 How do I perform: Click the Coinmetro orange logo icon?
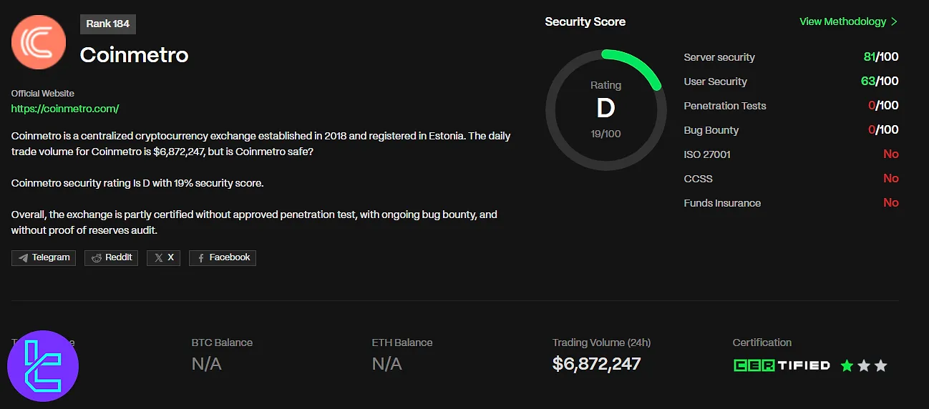(x=39, y=42)
